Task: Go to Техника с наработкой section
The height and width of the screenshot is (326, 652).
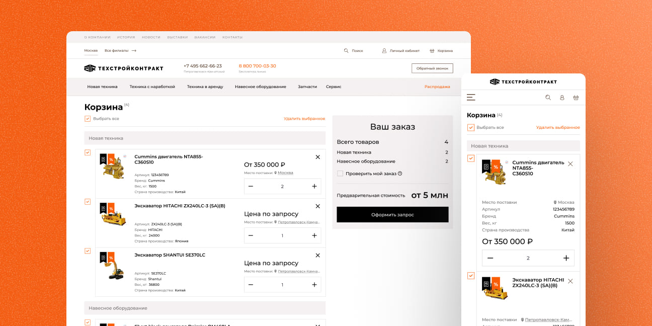Action: 152,87
